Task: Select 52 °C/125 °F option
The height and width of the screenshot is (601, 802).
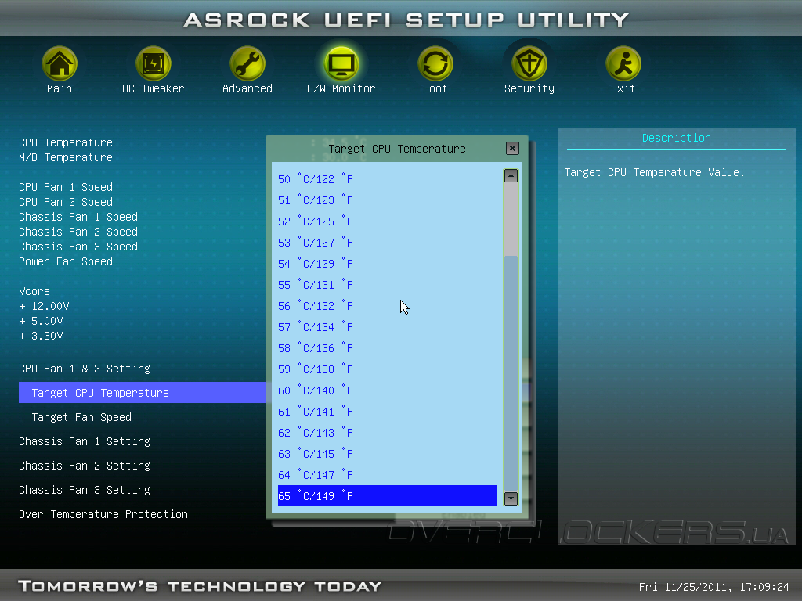Action: pos(387,221)
